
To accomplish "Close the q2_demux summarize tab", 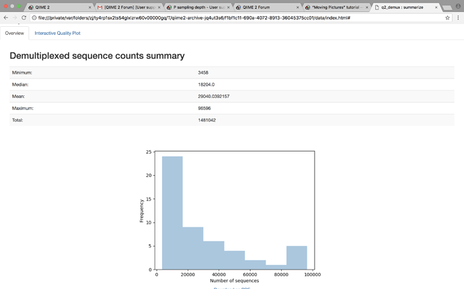I will (436, 7).
